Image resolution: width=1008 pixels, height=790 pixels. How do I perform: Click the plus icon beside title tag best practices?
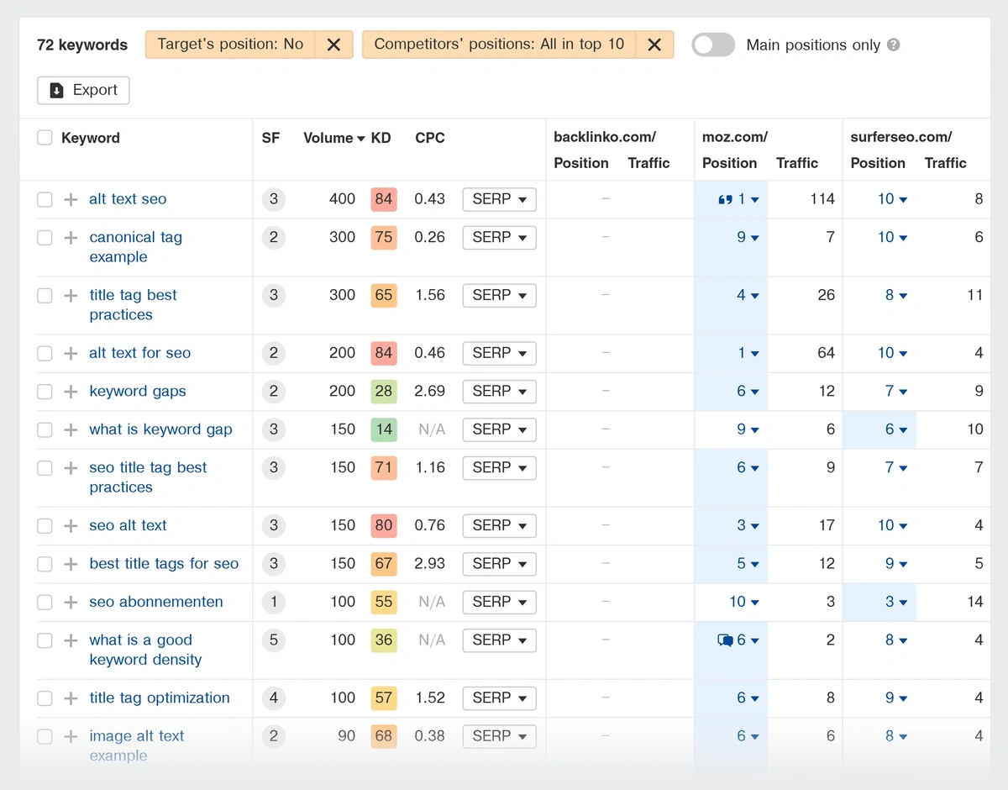pos(71,295)
